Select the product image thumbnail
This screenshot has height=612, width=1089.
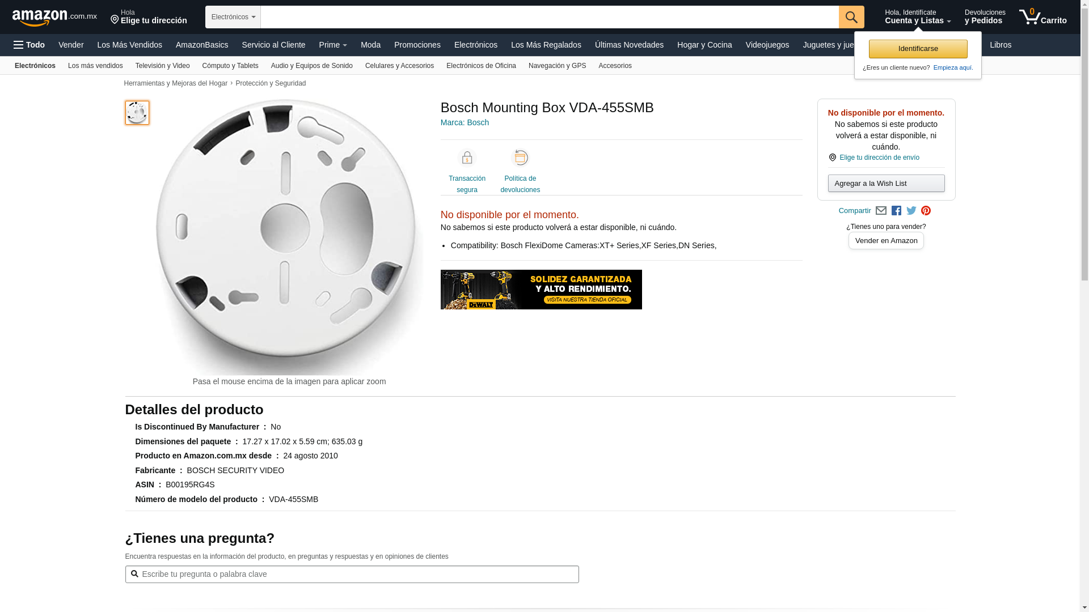(x=137, y=113)
